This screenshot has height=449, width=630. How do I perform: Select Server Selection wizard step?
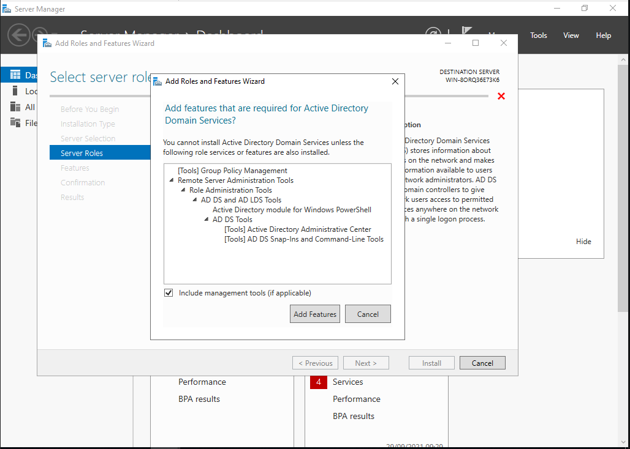(x=88, y=138)
